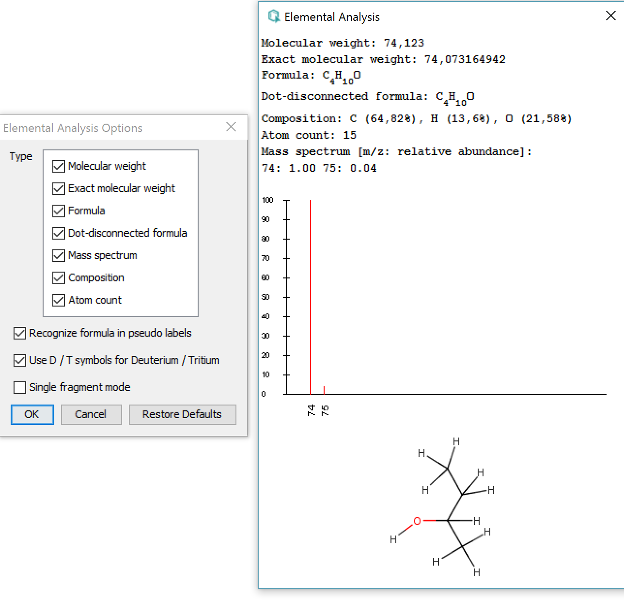Enable Single fragment mode
Image resolution: width=624 pixels, height=601 pixels.
(20, 388)
